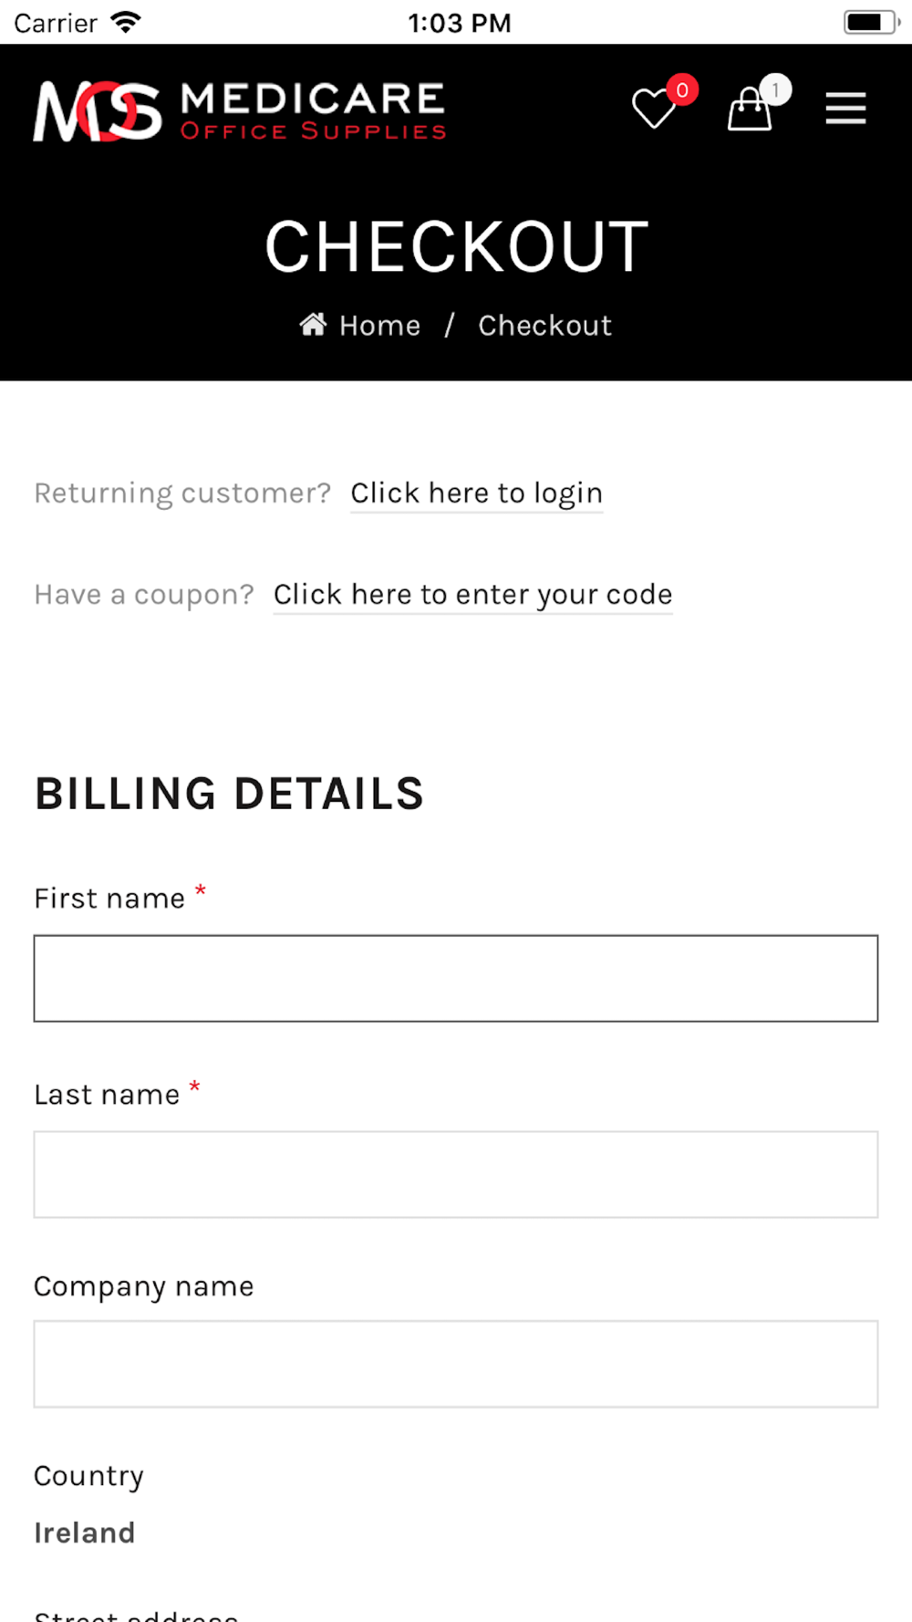
Task: Tap the cart item count badge
Action: [x=776, y=89]
